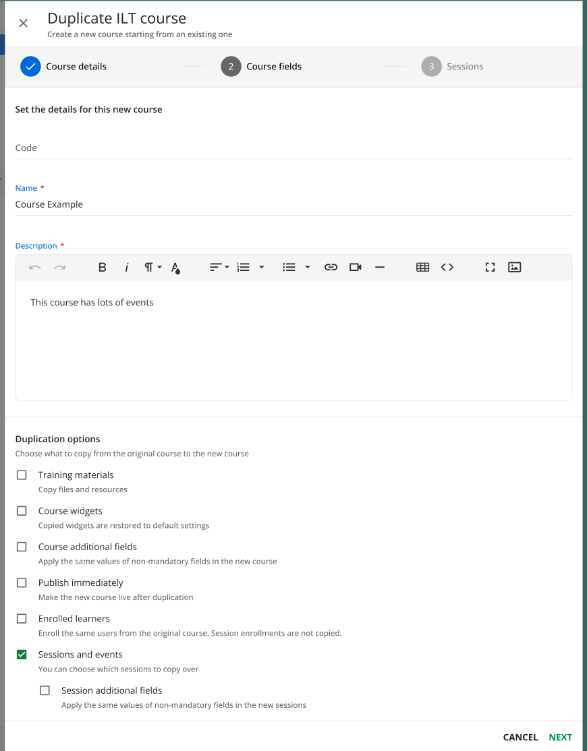The height and width of the screenshot is (751, 587).
Task: Go to the Course fields step
Action: (x=261, y=67)
